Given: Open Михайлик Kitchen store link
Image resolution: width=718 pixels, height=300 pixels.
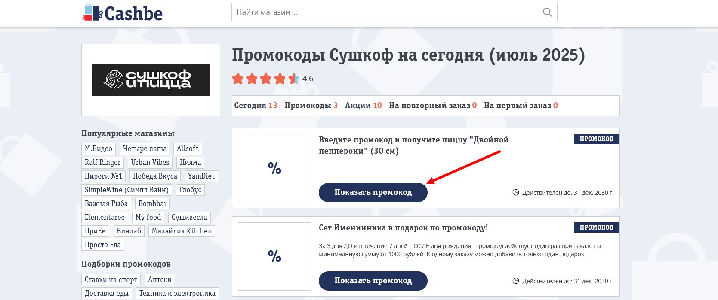Looking at the screenshot, I should tap(182, 231).
